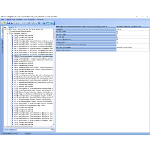150x150 pixels.
Task: Click the blue diamond toolbar icon
Action: point(39,23)
